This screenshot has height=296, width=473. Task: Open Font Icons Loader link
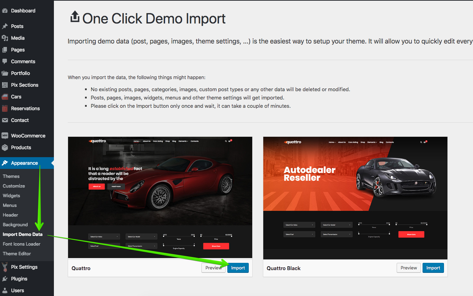point(21,244)
